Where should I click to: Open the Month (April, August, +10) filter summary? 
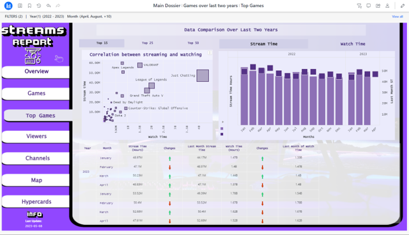click(x=89, y=17)
